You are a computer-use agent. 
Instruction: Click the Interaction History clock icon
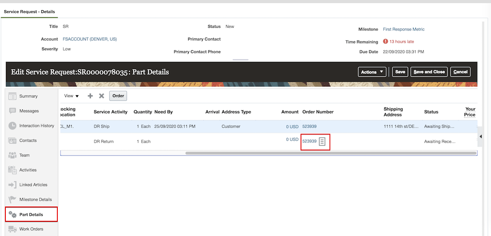[13, 126]
